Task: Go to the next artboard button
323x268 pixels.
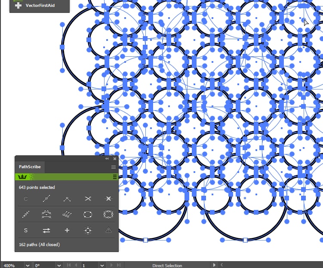Action: tap(111, 265)
